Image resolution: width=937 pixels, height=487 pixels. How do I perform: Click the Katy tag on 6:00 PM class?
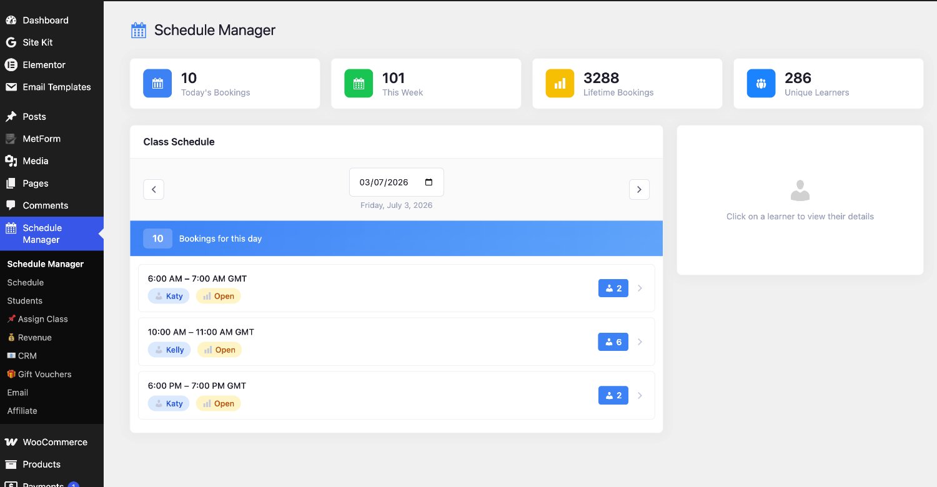pyautogui.click(x=169, y=404)
